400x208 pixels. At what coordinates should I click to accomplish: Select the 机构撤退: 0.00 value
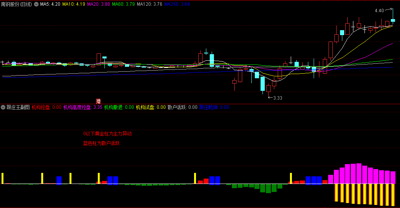(x=119, y=107)
